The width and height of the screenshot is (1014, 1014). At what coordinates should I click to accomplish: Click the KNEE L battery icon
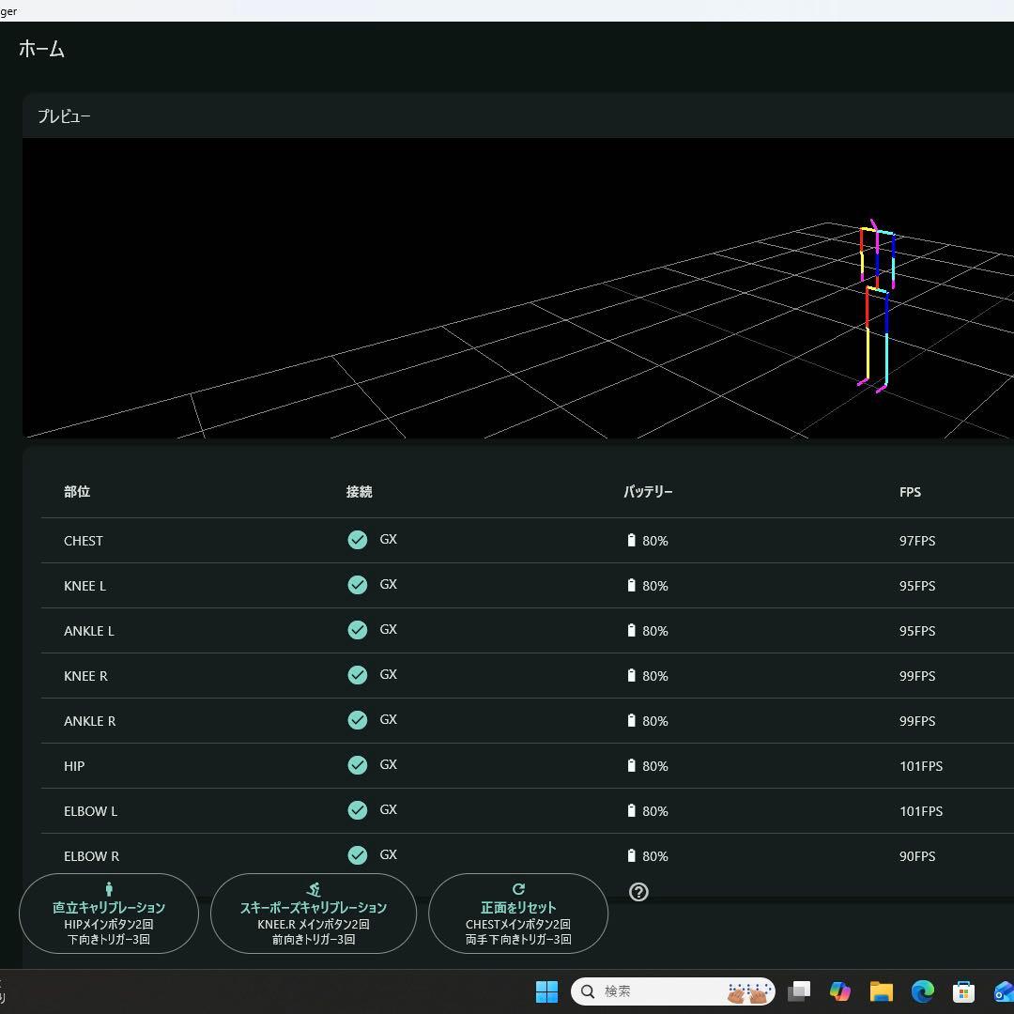[631, 585]
